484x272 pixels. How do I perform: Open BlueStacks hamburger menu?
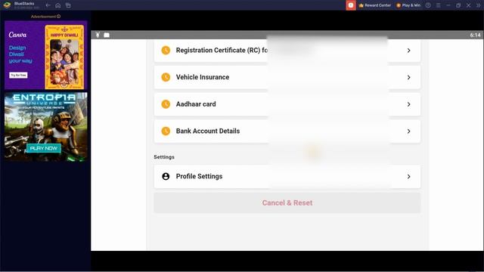[438, 5]
